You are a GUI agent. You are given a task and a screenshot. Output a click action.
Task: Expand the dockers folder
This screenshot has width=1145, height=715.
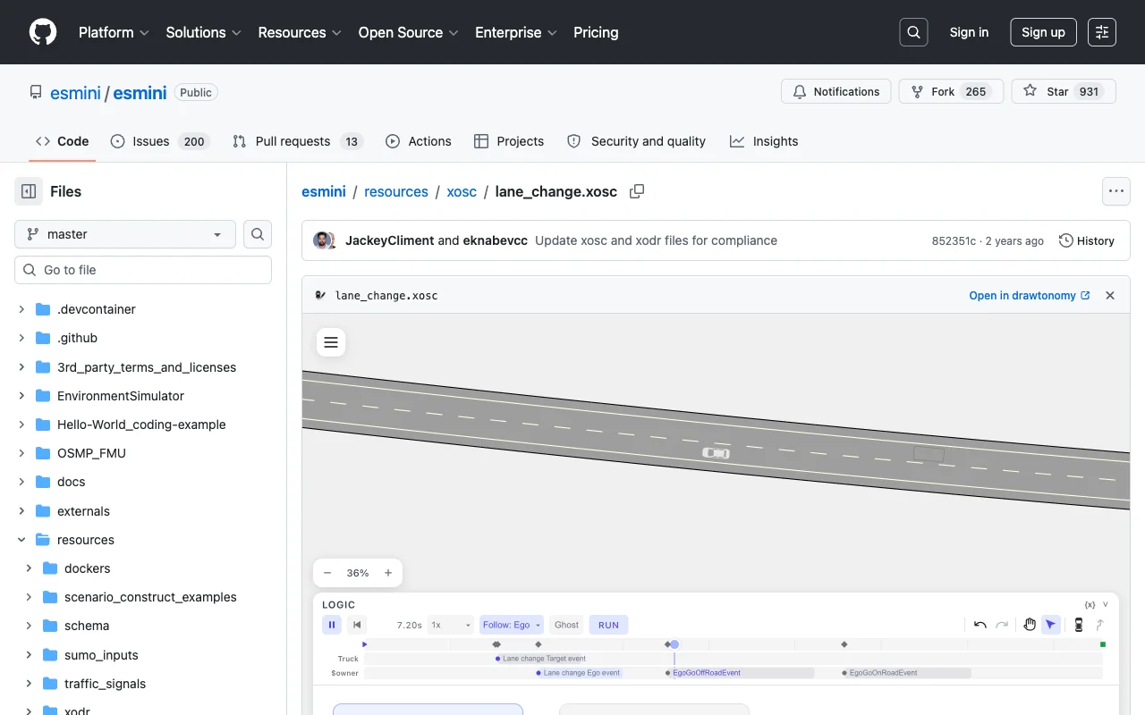(29, 568)
